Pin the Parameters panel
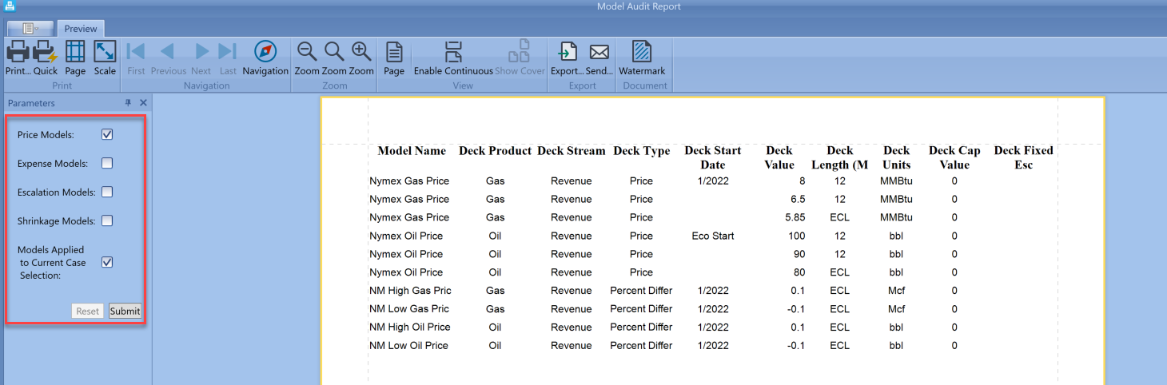This screenshot has width=1167, height=385. tap(128, 103)
